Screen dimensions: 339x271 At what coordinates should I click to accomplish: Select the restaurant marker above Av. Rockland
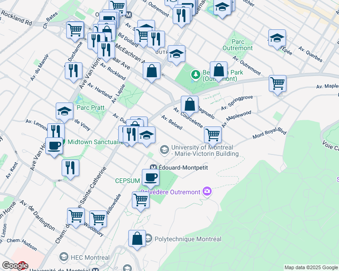[x=106, y=51]
